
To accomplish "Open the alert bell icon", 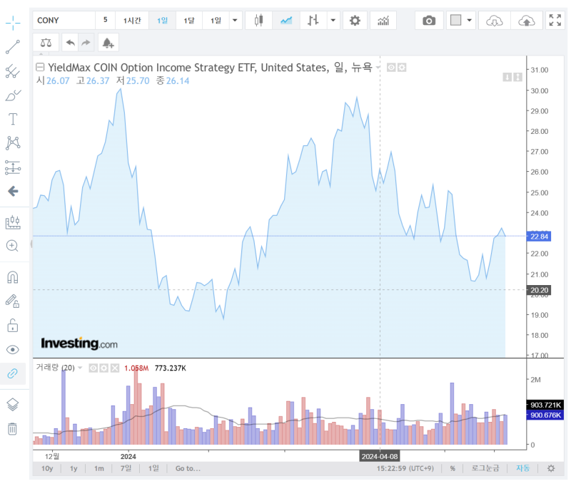I will [x=107, y=43].
